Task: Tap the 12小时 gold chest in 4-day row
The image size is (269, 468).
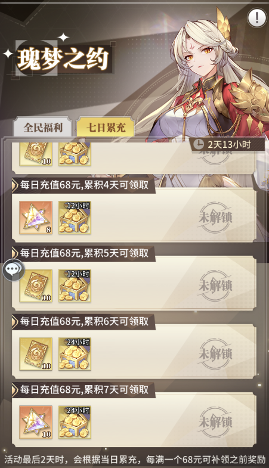Action: tap(75, 217)
